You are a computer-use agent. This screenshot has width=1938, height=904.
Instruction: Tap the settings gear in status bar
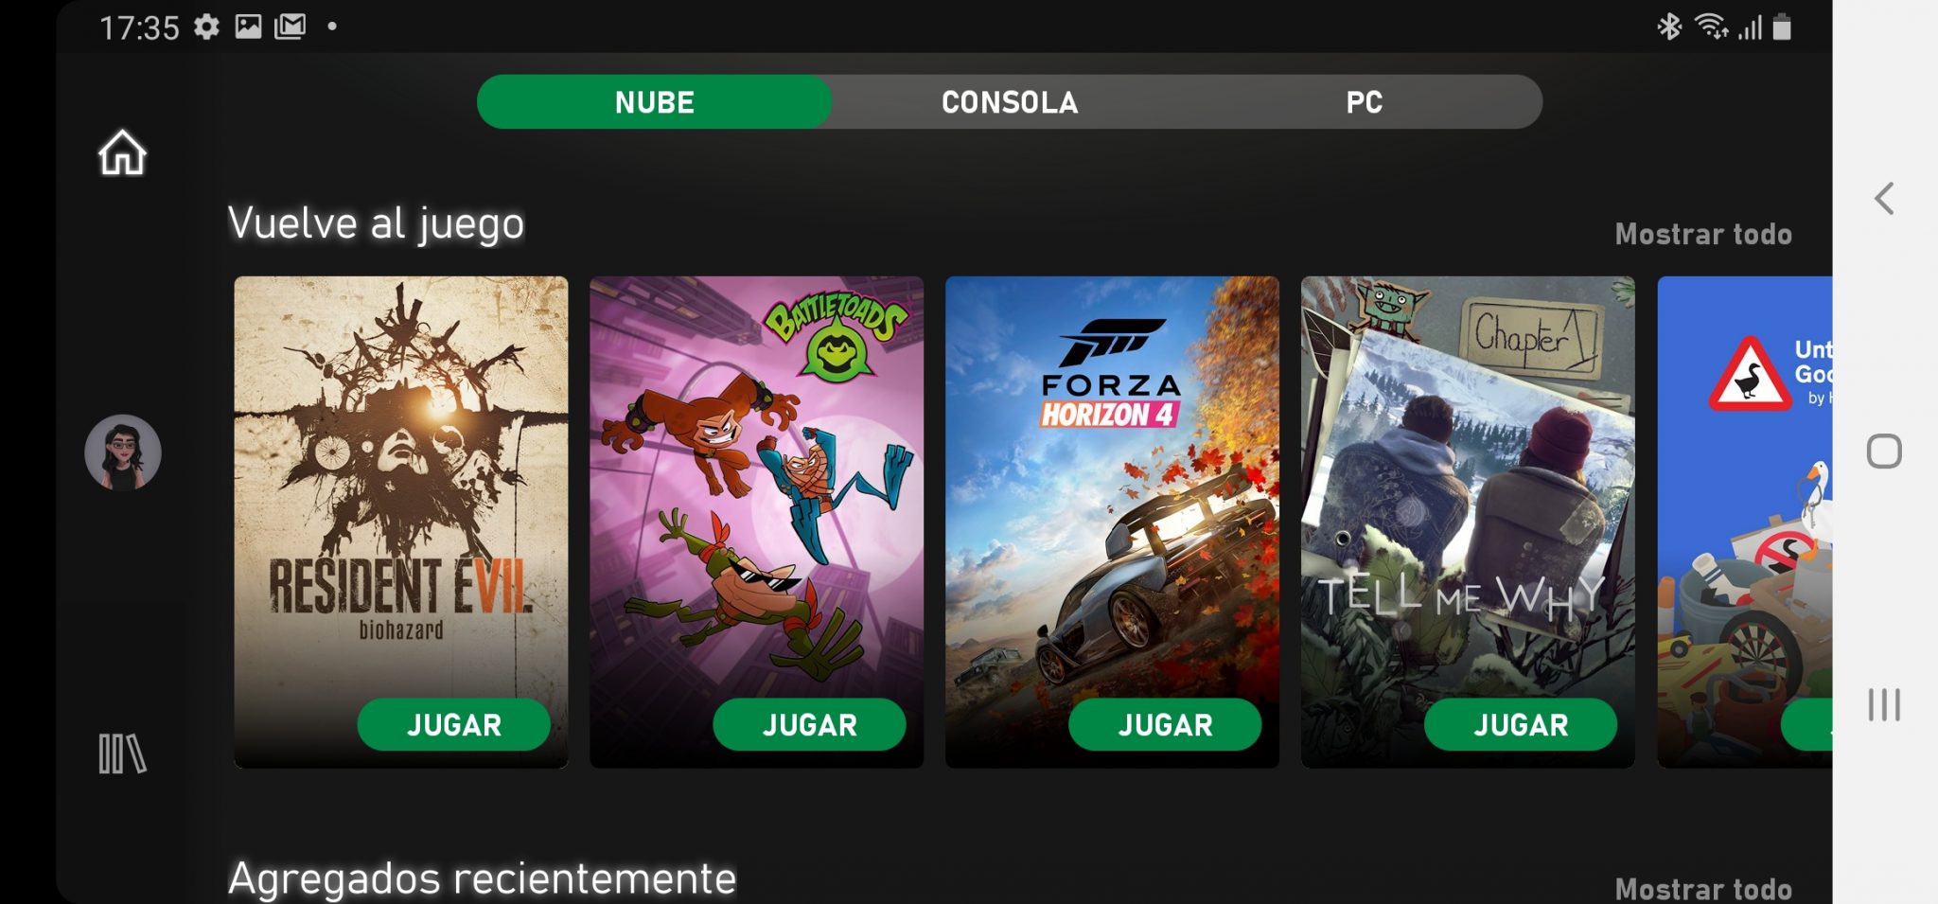[206, 27]
